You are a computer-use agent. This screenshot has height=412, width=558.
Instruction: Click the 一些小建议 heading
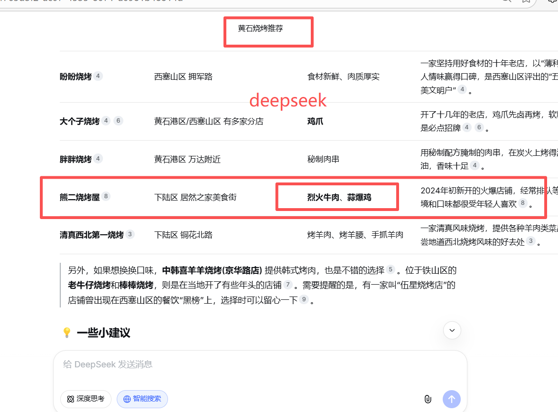click(x=103, y=333)
